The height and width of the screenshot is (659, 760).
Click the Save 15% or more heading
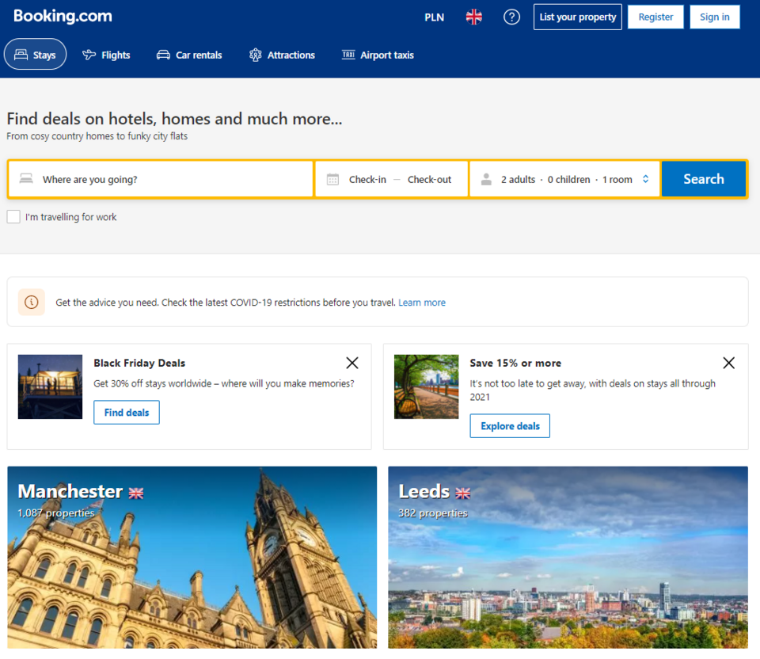coord(515,363)
